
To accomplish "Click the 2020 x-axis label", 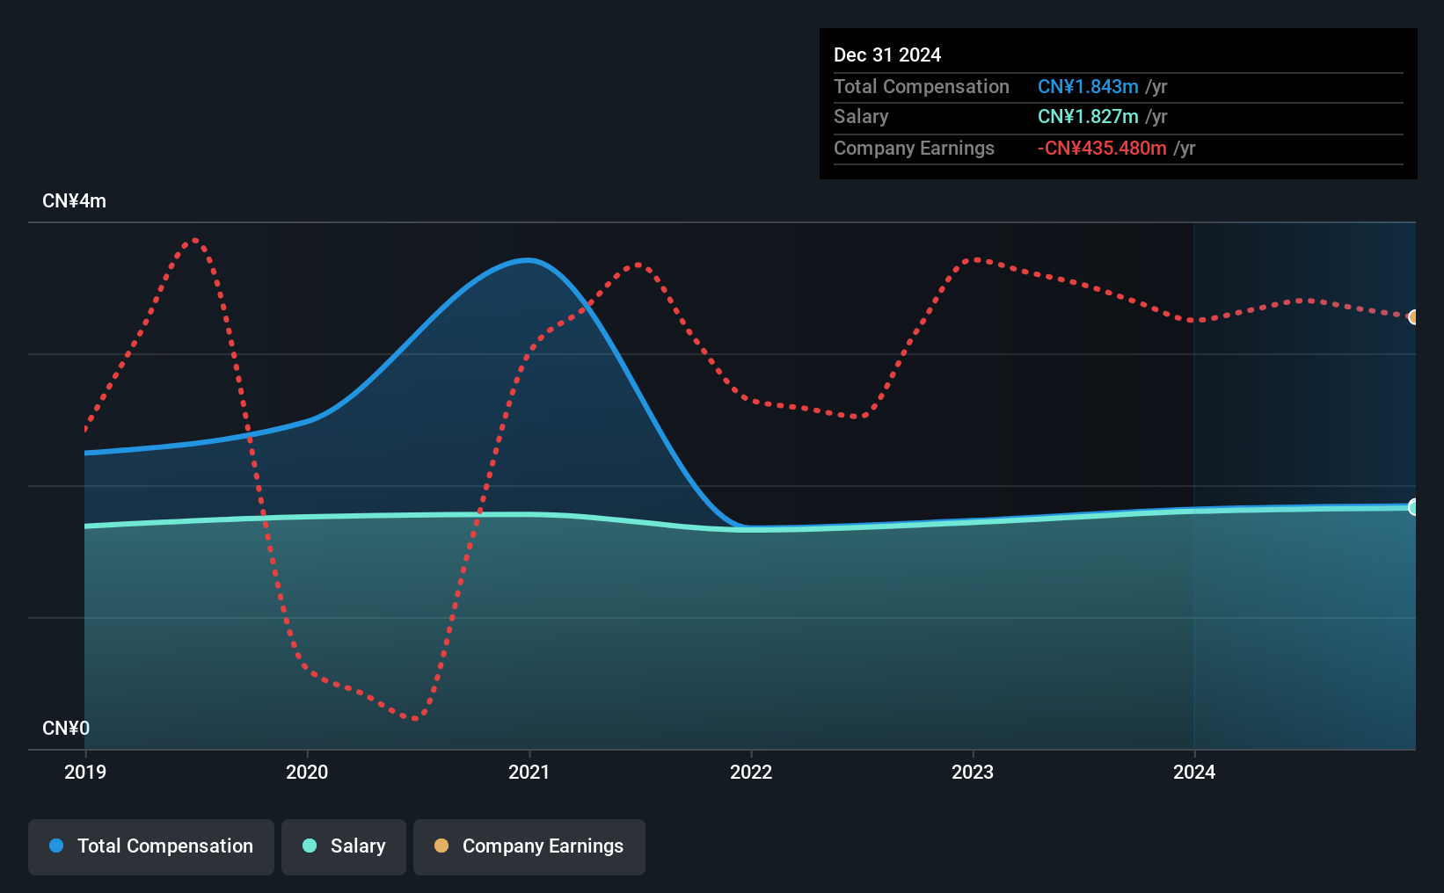I will 307,773.
